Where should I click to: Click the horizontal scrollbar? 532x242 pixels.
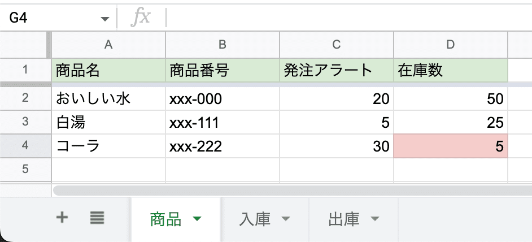[x=293, y=191]
